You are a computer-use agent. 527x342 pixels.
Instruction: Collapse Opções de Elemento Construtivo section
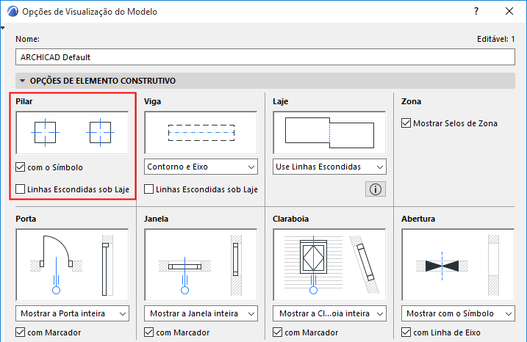pos(23,81)
